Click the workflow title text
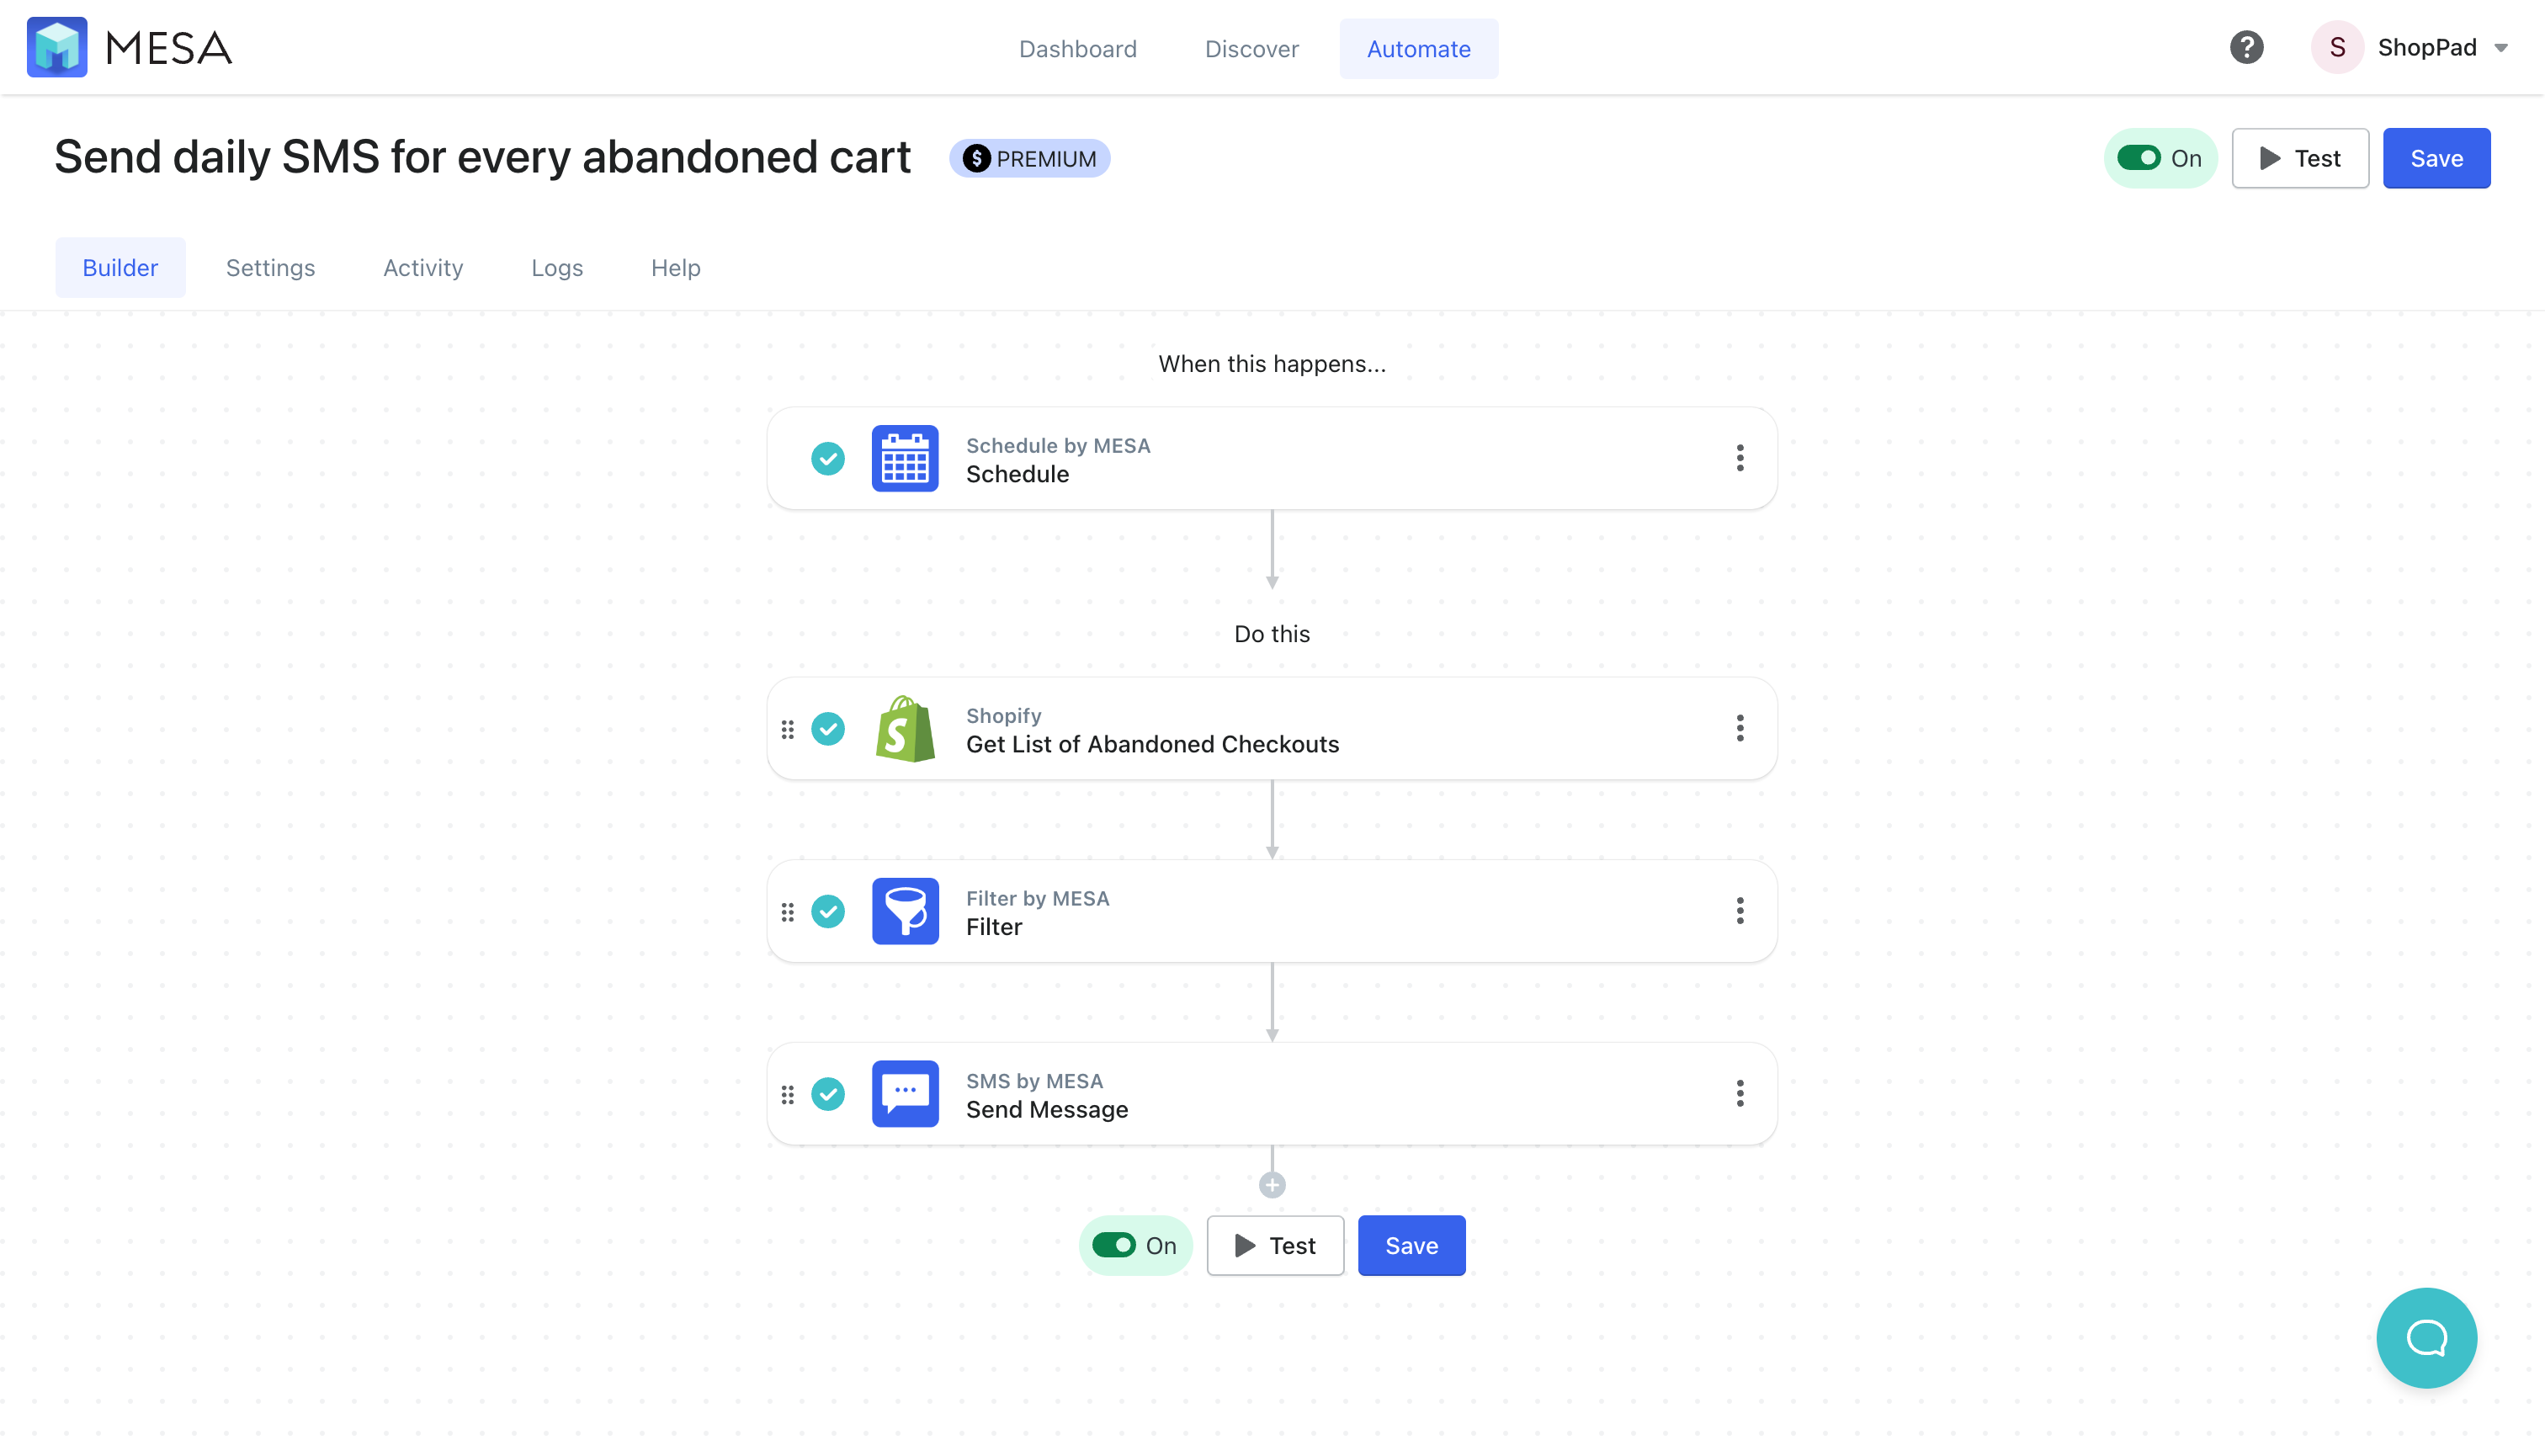The height and width of the screenshot is (1456, 2545). pos(482,158)
